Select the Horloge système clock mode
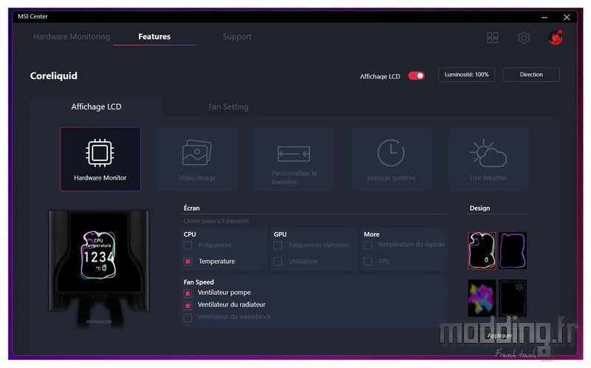Screen dimensions: 591x368 click(392, 159)
